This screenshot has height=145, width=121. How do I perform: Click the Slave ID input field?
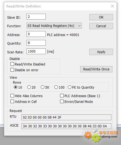(36, 17)
